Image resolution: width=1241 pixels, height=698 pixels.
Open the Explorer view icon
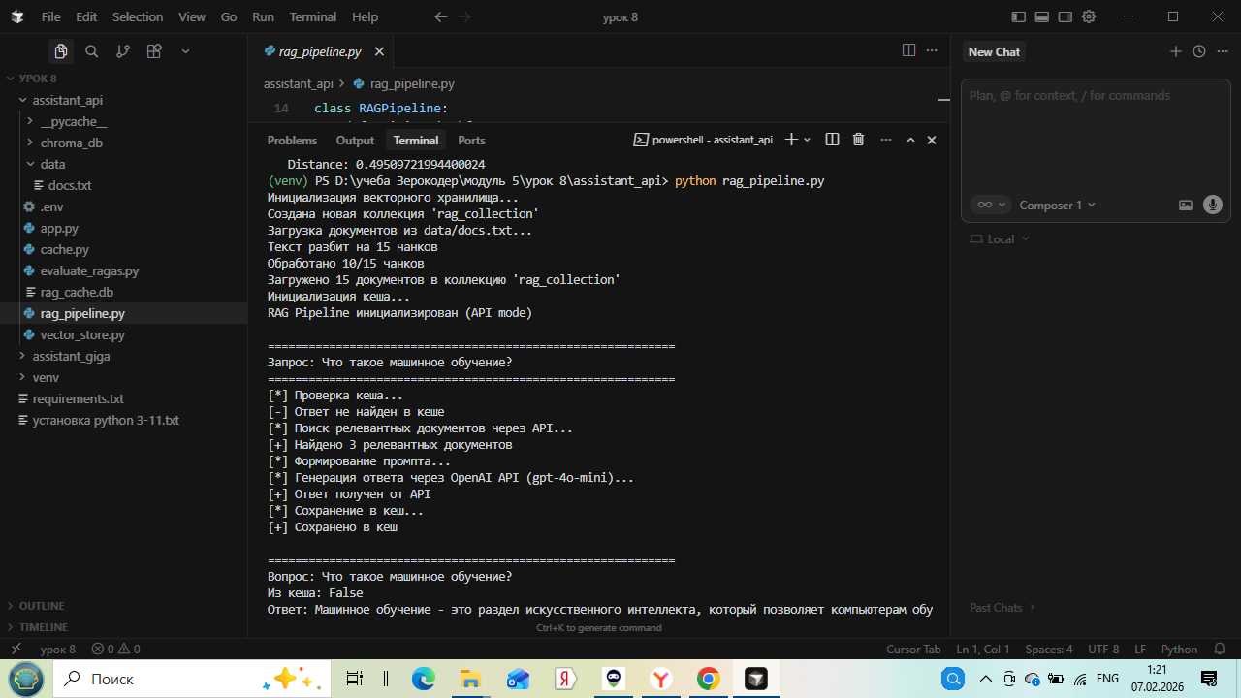coord(61,51)
